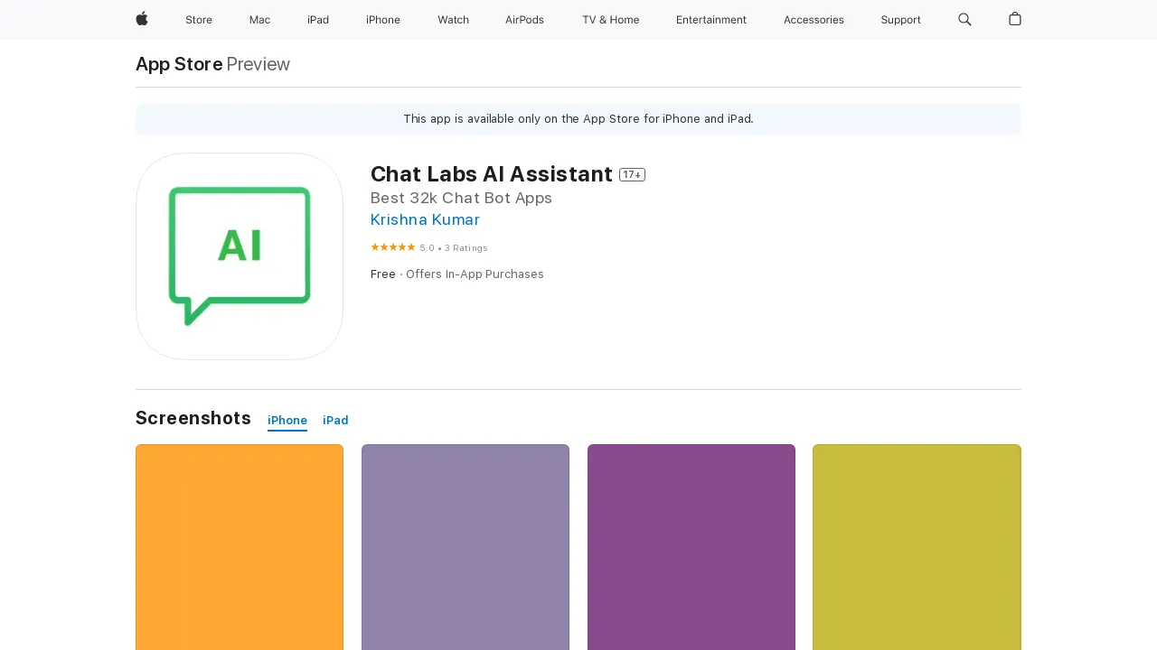This screenshot has height=650, width=1157.
Task: Select the Mac menu item
Action: (x=259, y=20)
